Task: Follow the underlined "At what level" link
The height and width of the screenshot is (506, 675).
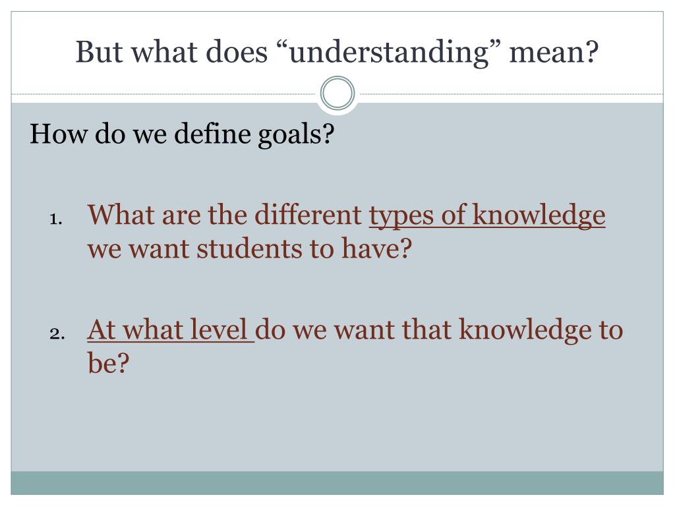Action: 171,330
